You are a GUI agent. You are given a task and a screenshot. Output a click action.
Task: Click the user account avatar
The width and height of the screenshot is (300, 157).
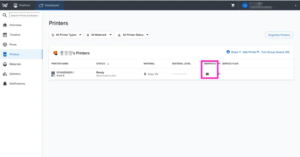(x=245, y=5)
